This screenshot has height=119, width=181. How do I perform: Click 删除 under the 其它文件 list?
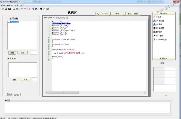14,80
